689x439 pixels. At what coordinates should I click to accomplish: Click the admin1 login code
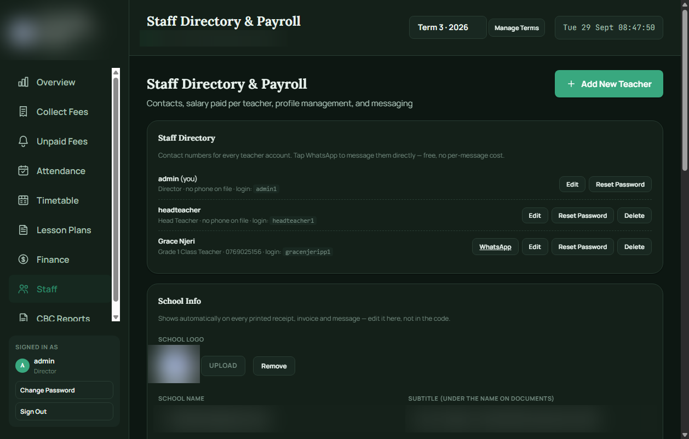[267, 189]
